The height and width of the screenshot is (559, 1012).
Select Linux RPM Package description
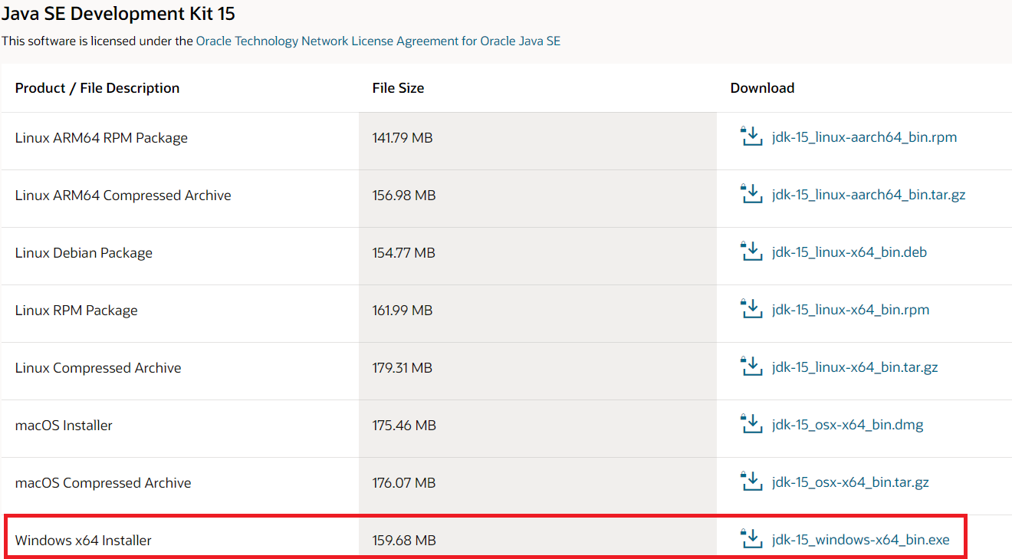pos(77,311)
